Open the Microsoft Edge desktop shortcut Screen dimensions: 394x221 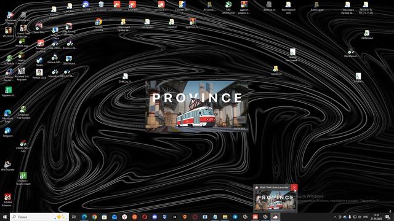tap(7, 116)
